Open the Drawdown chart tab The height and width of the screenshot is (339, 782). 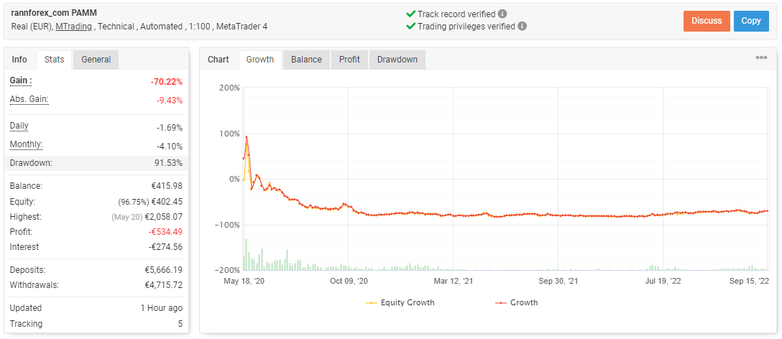397,60
